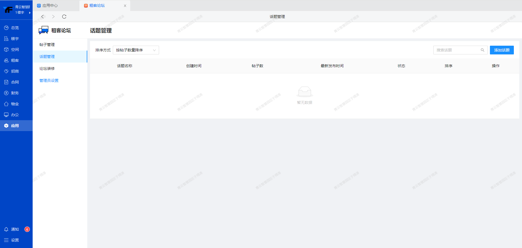
Task: Select the 空间 space sidebar item
Action: tap(15, 49)
